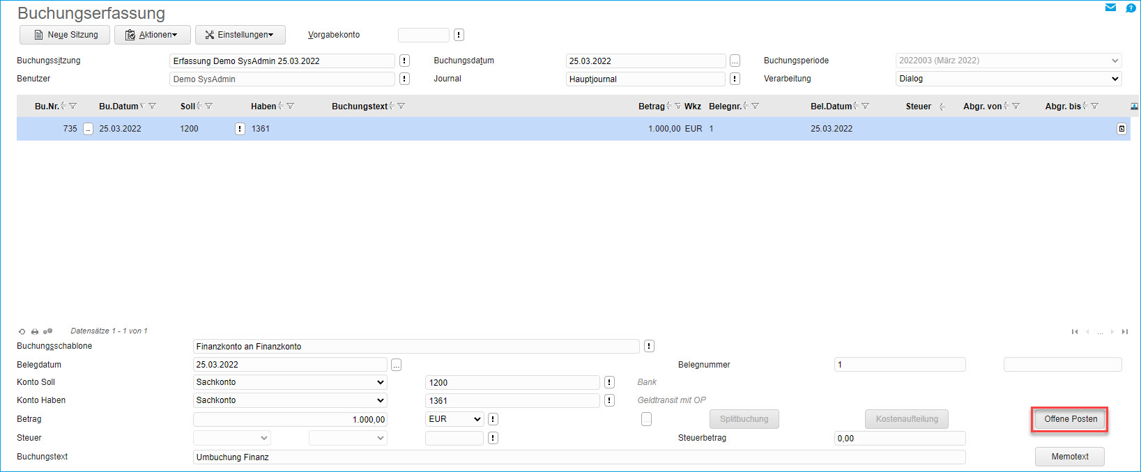
Task: Click the refresh icon next to Datensätze
Action: click(22, 332)
